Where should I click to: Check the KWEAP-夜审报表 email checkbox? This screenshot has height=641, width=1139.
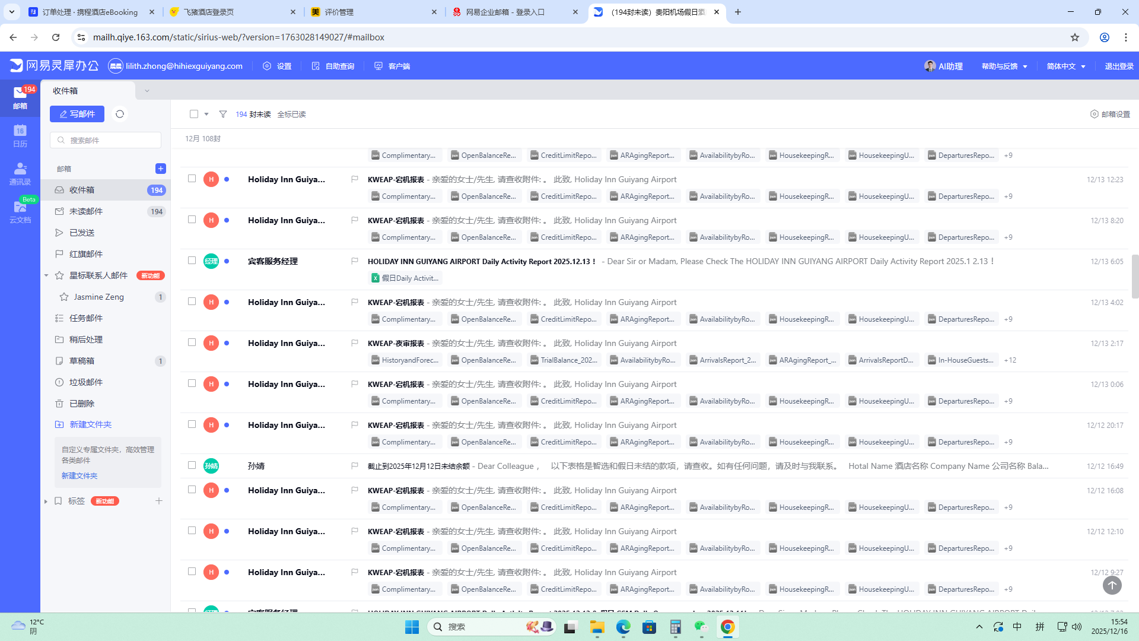point(192,342)
